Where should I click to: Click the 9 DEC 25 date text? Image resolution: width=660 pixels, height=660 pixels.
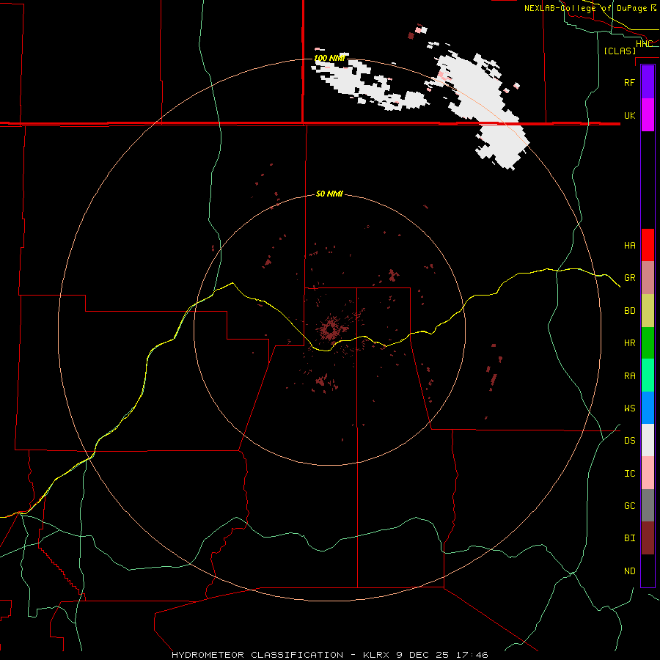[423, 655]
